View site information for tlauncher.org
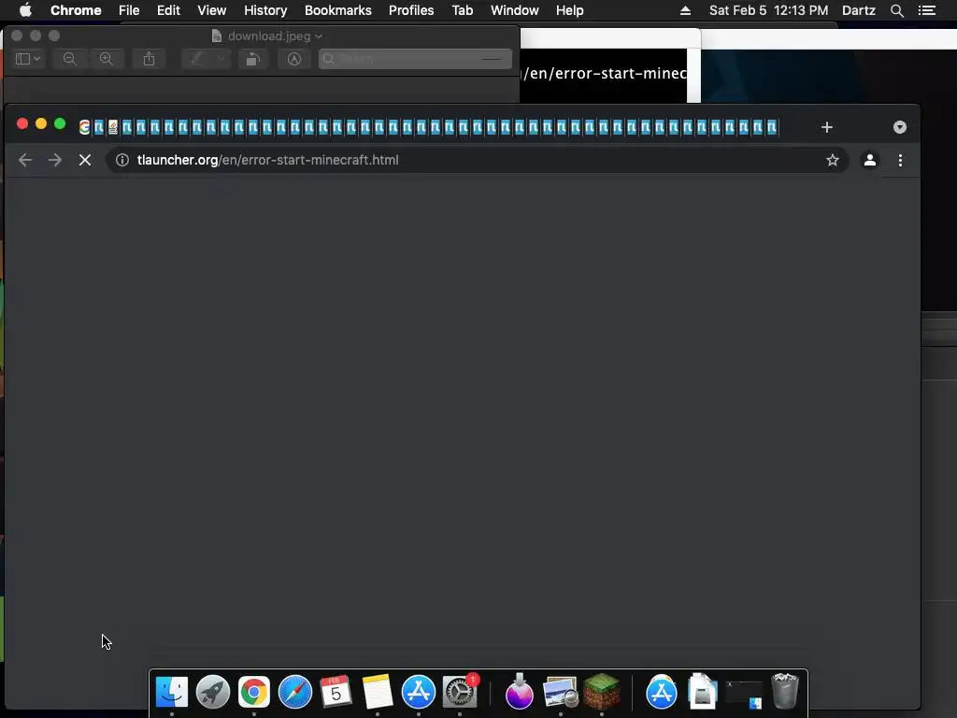This screenshot has width=957, height=718. tap(122, 160)
